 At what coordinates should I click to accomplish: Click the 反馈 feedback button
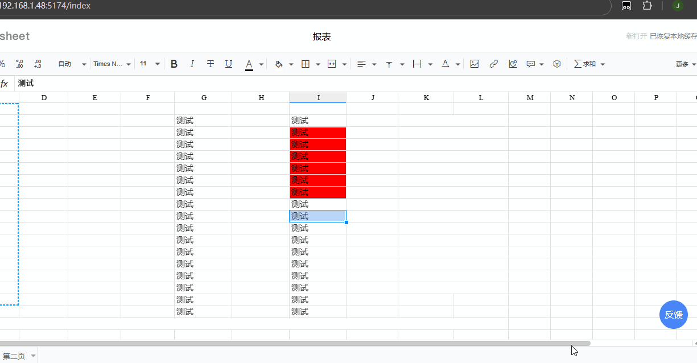[x=674, y=315]
